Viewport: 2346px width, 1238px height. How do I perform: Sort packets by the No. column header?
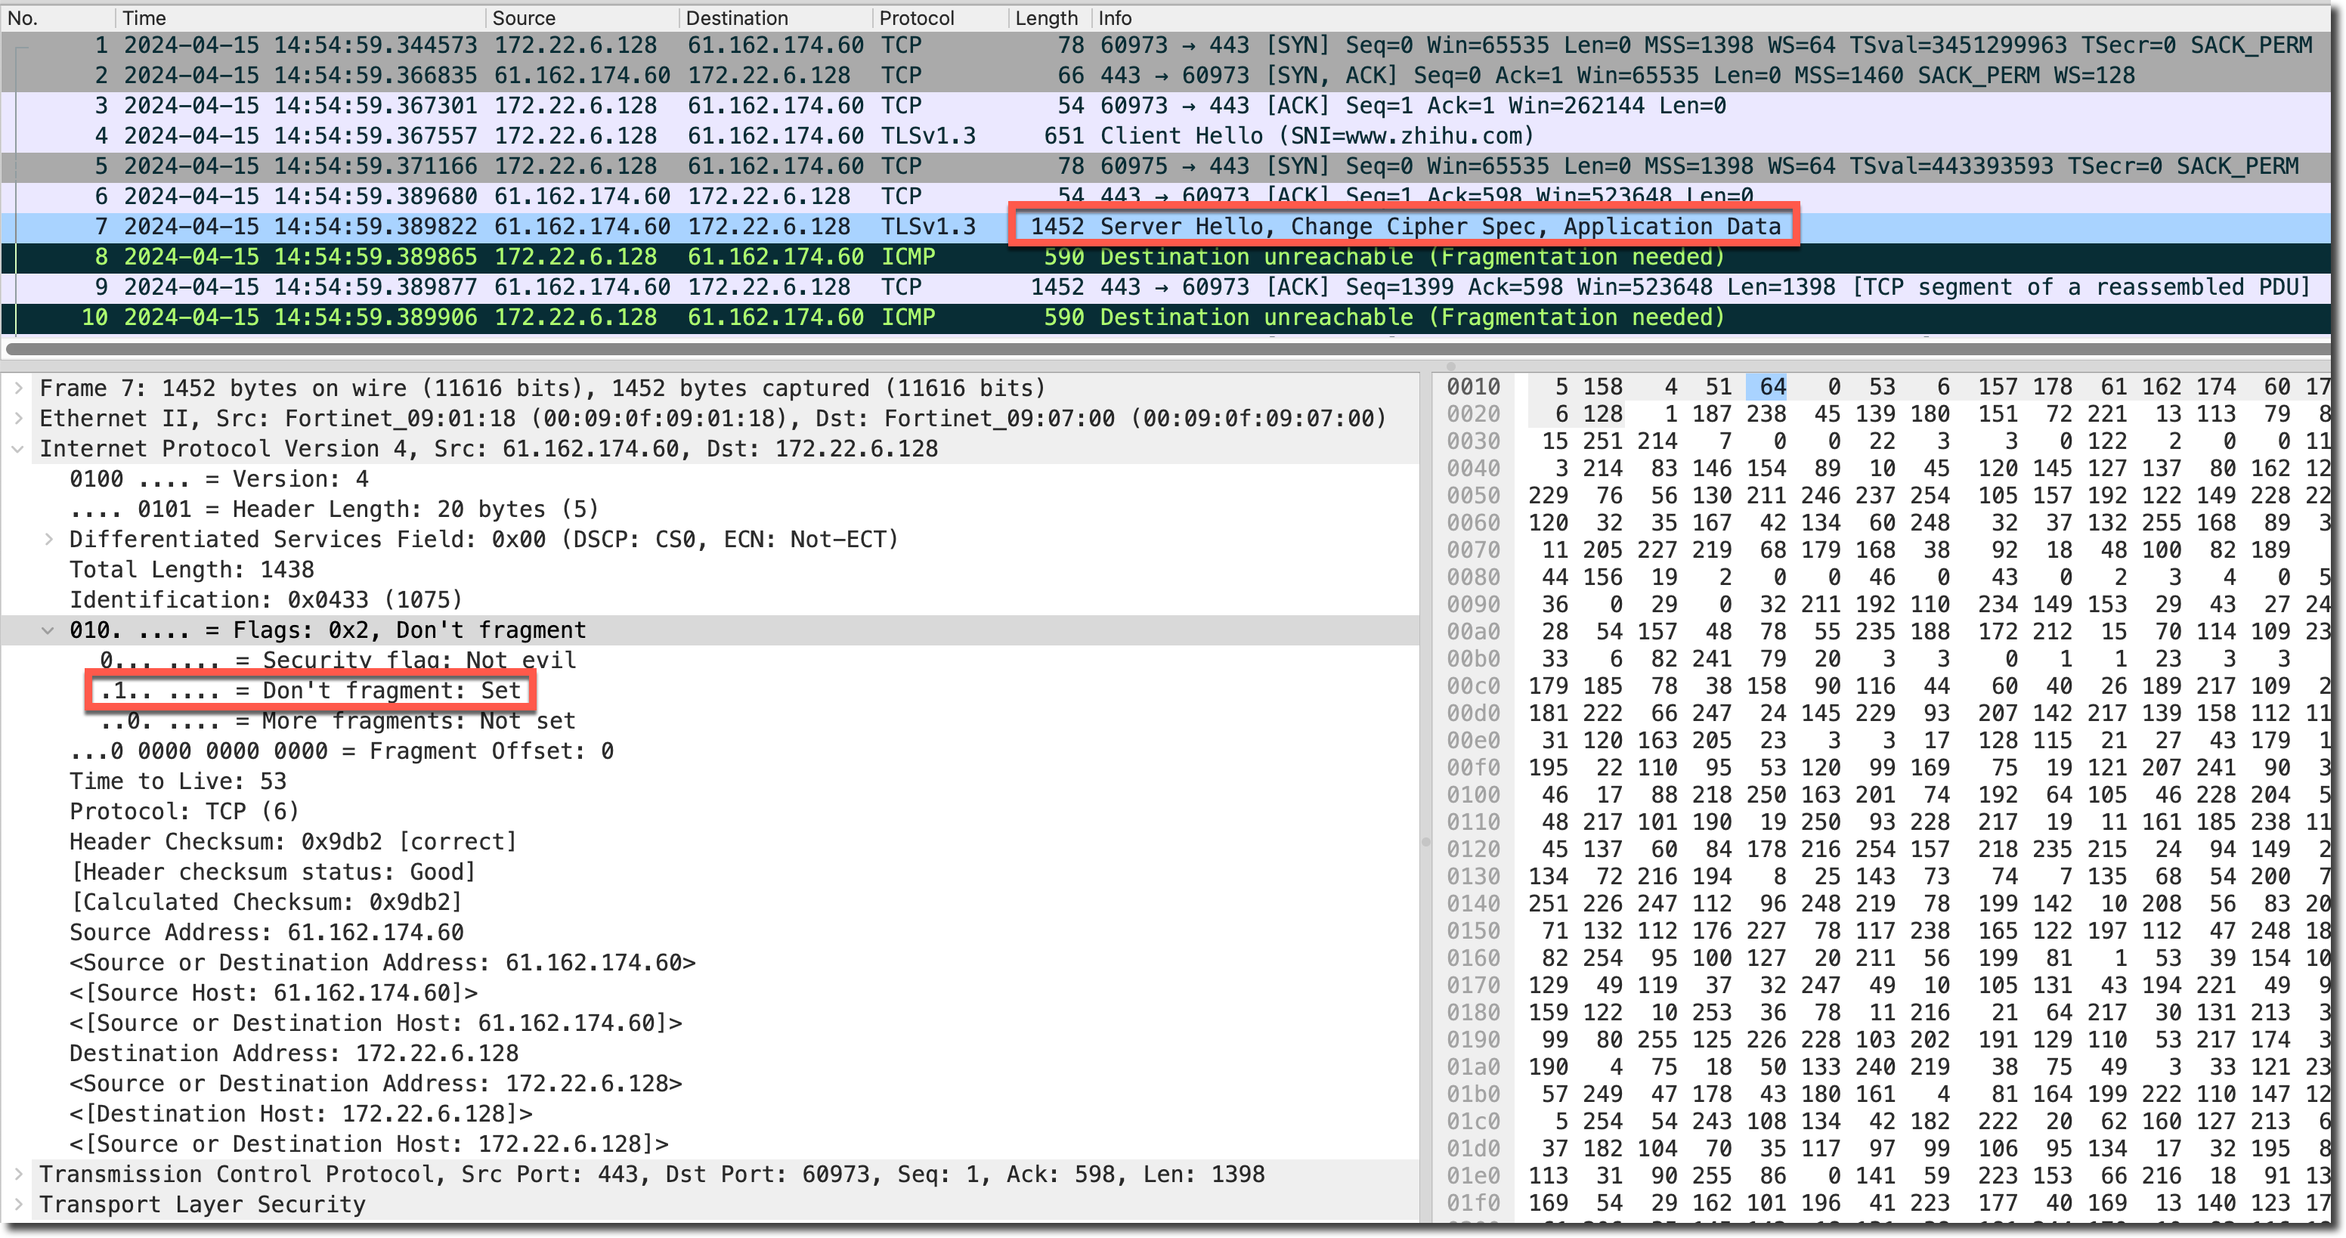click(x=59, y=18)
